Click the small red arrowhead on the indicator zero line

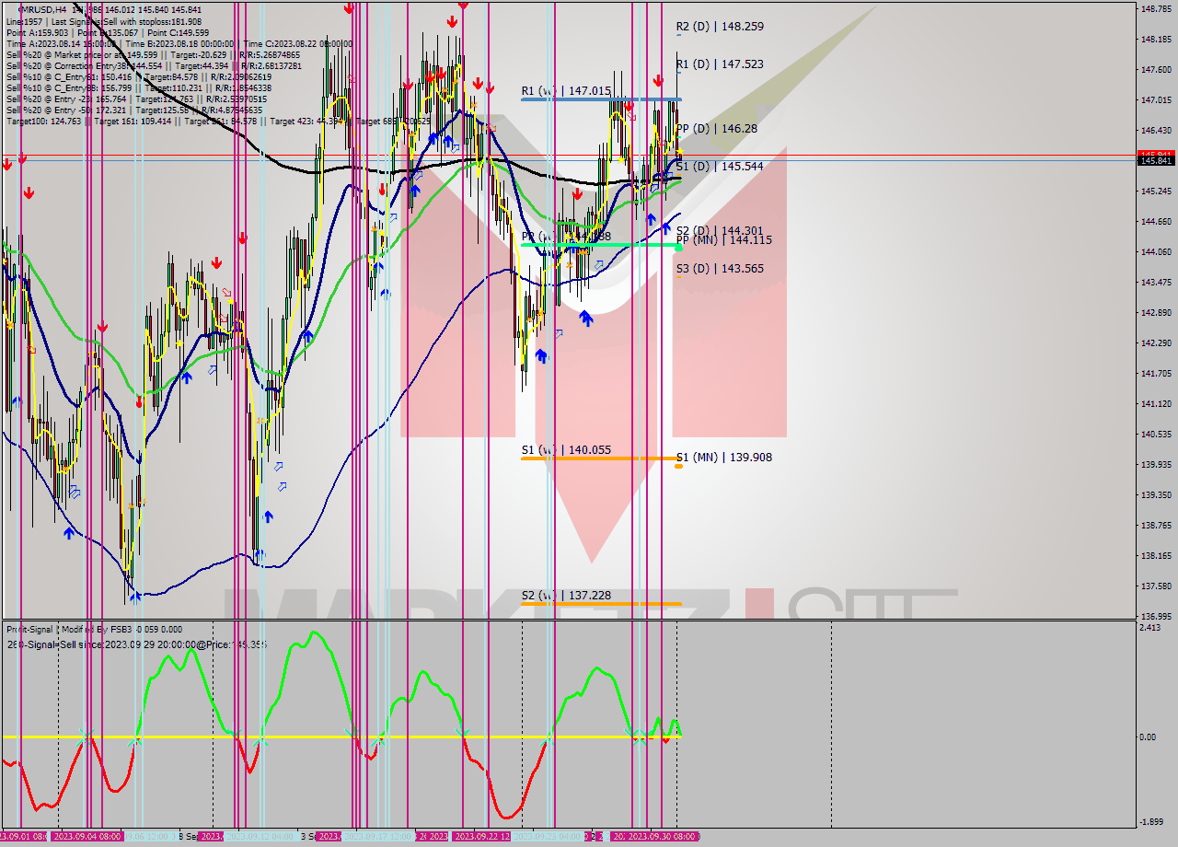(665, 740)
